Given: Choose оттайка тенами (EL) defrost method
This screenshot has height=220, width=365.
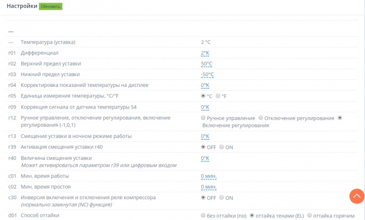Looking at the screenshot, I should click(252, 215).
